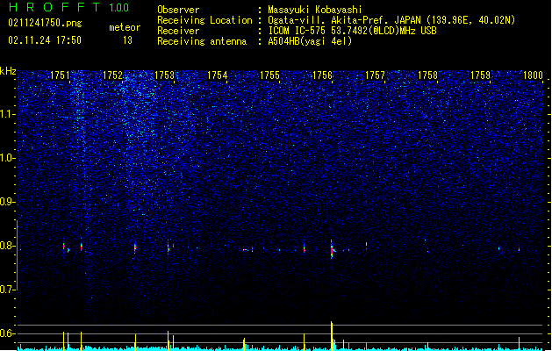
Task: Click the meteor echo at the 1800 mark
Action: coord(519,249)
